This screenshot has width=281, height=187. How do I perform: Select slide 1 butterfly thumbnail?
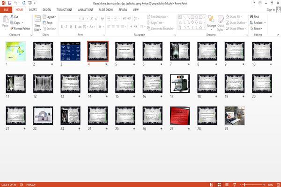click(16, 52)
